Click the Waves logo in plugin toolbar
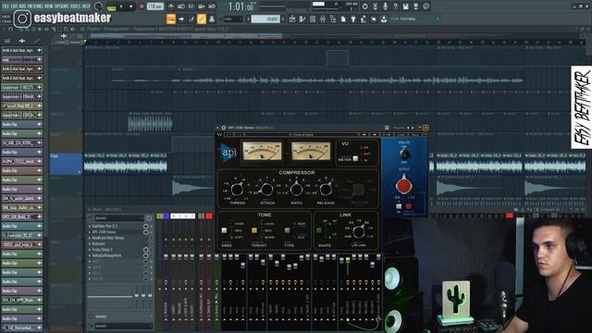 point(219,134)
